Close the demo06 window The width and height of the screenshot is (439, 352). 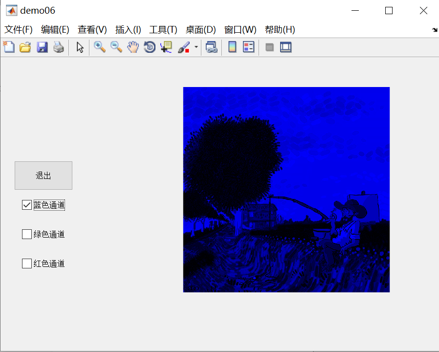[x=423, y=11]
